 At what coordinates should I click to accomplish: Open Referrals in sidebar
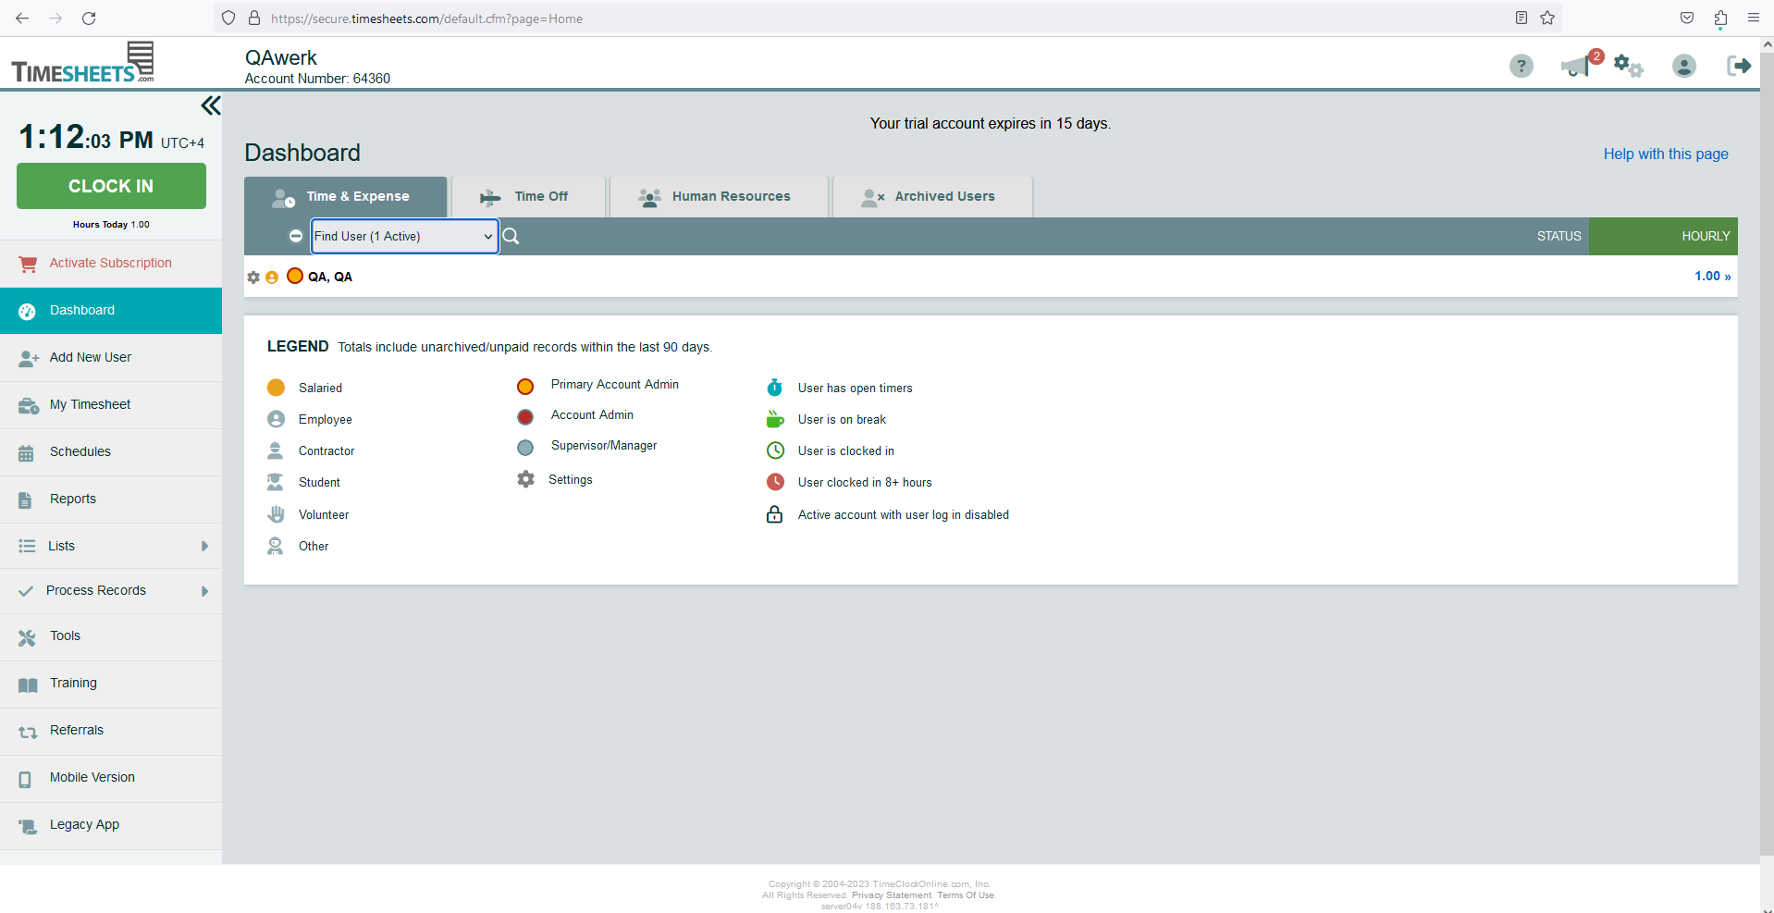(111, 731)
